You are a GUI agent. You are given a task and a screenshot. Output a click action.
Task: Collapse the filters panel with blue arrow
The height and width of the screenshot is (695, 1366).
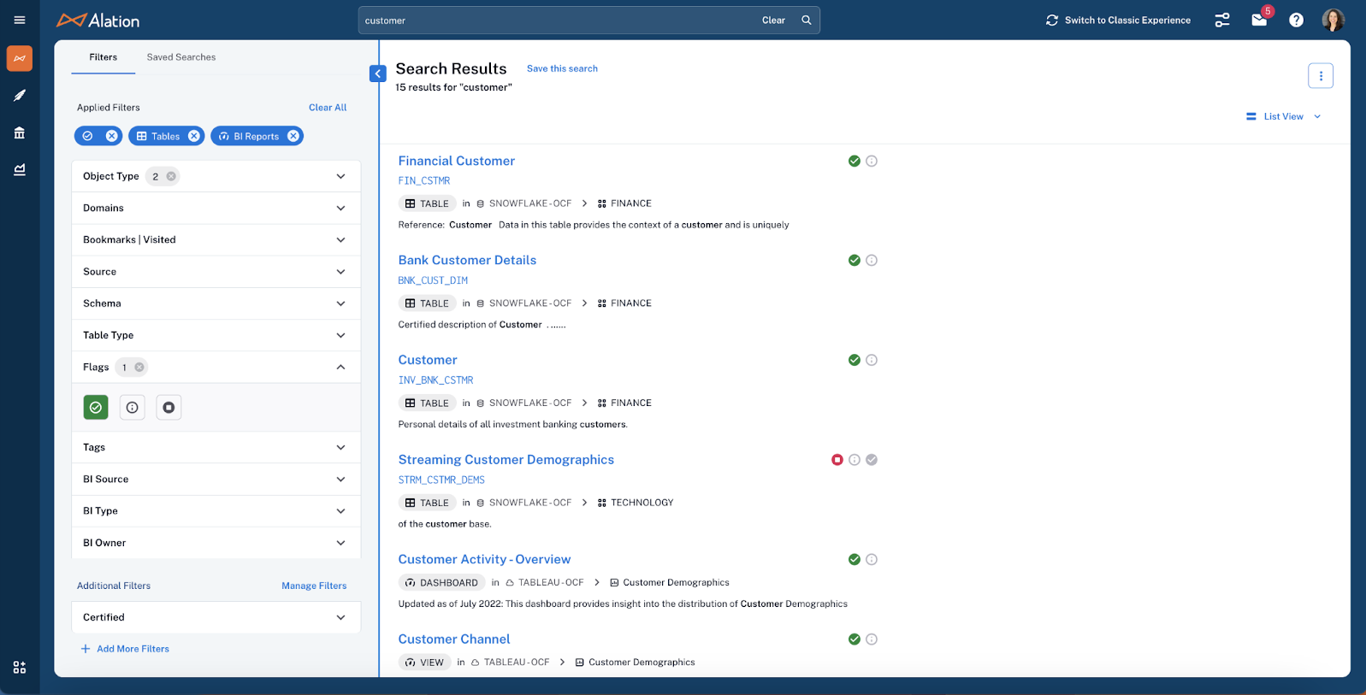click(x=378, y=74)
